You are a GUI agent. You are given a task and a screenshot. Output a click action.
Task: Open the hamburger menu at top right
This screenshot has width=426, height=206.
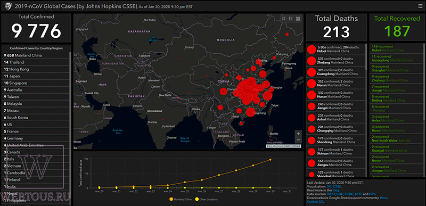[x=420, y=6]
